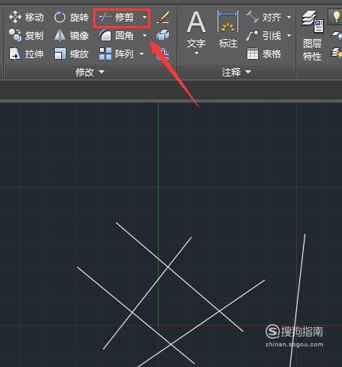Expand the Annotation (注释) panel
This screenshot has width=342, height=367.
click(236, 73)
